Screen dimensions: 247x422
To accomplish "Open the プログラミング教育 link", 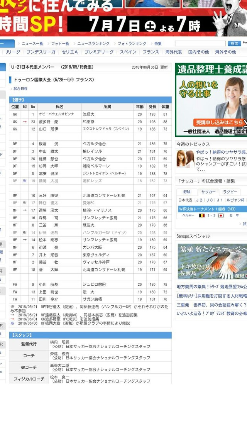I will 212,313.
